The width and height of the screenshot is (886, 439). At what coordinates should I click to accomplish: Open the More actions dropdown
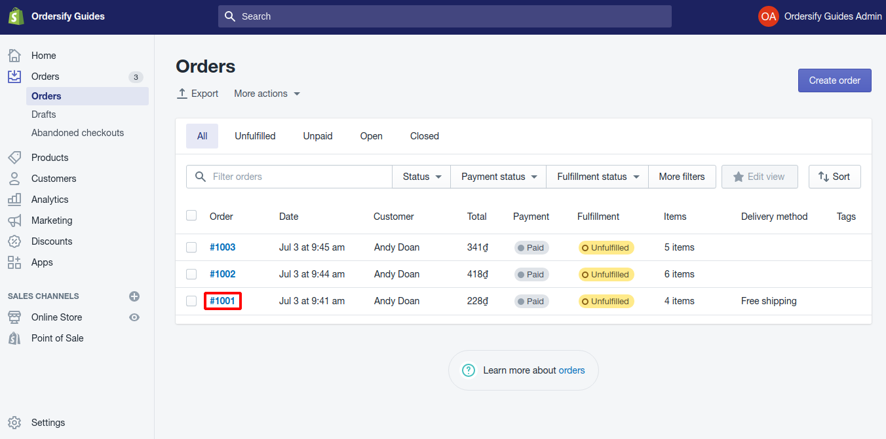tap(267, 94)
